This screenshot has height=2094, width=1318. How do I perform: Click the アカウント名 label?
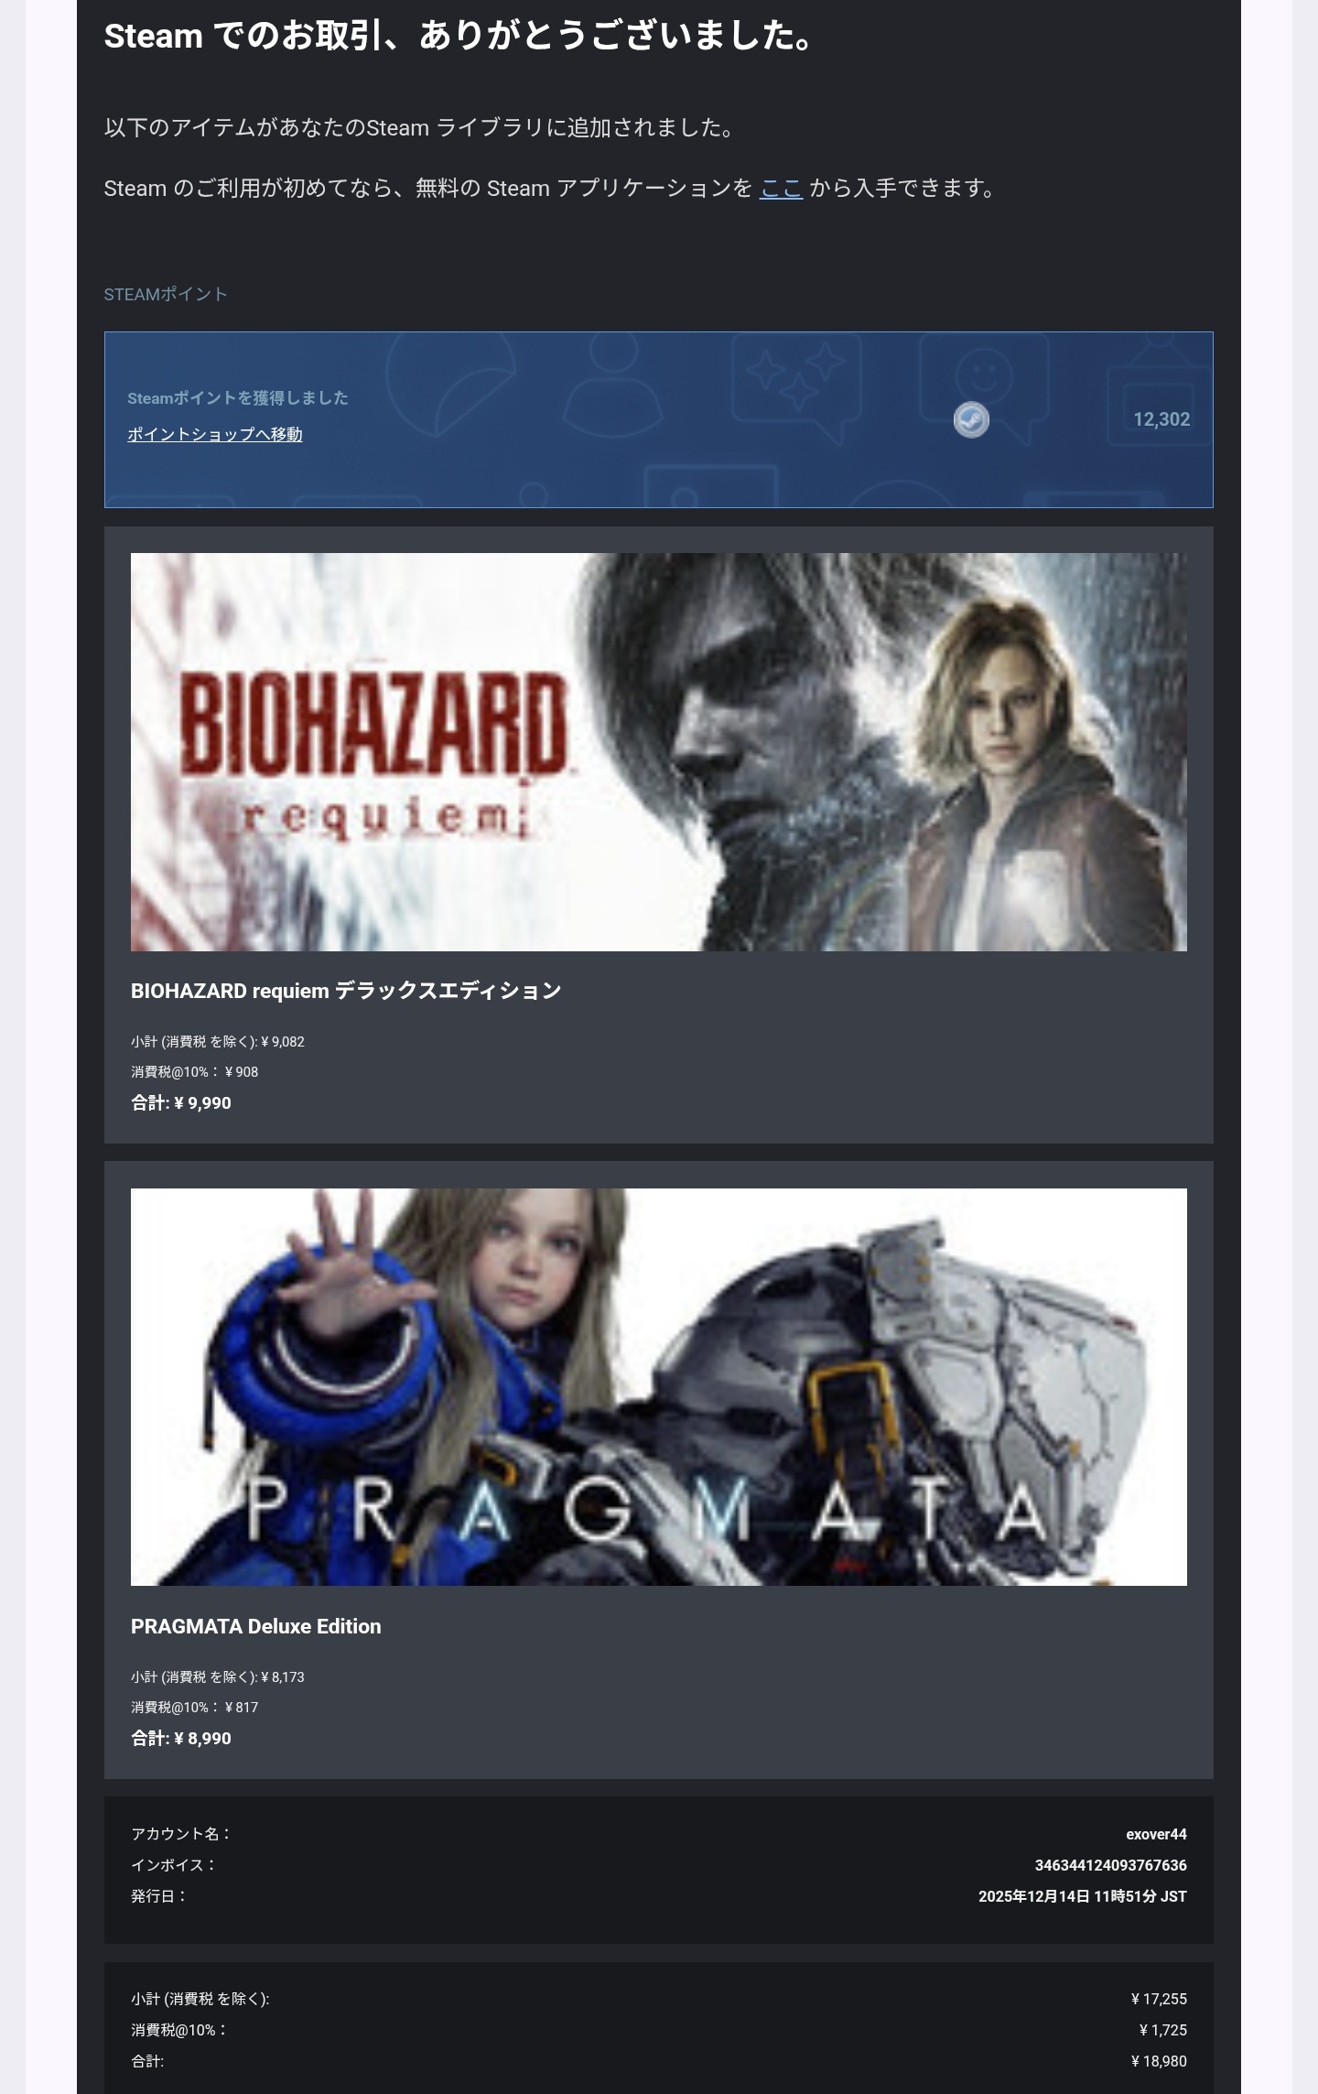(x=181, y=1833)
